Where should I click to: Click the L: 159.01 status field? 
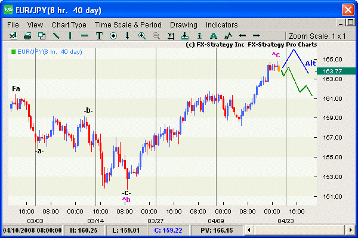[x=126, y=230]
